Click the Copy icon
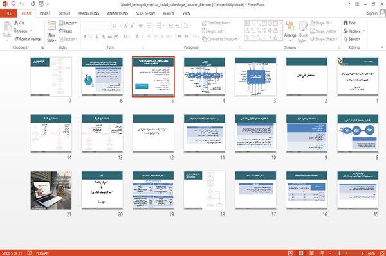The width and height of the screenshot is (386, 256). coord(16,31)
